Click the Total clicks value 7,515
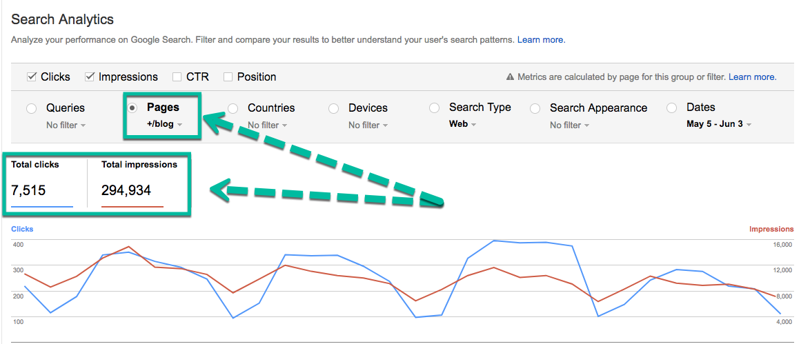 (28, 190)
